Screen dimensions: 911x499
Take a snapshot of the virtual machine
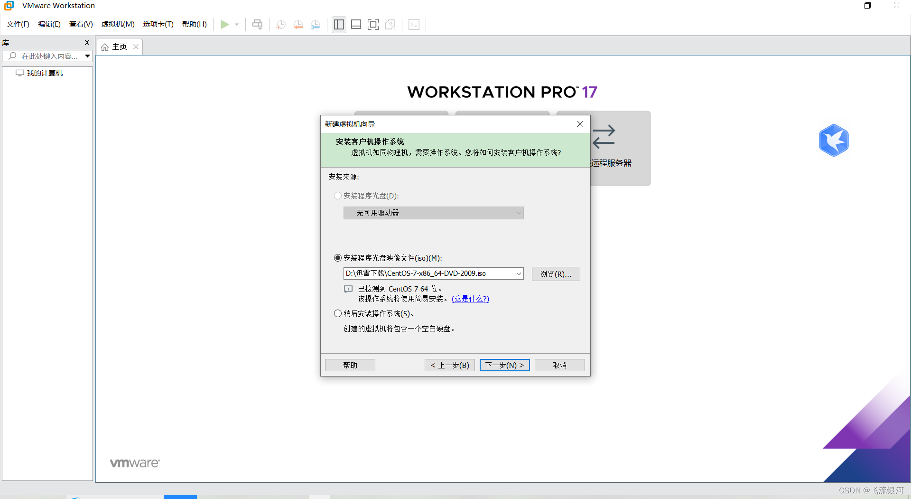280,24
